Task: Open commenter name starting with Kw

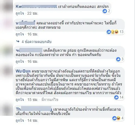Action: click(x=36, y=6)
